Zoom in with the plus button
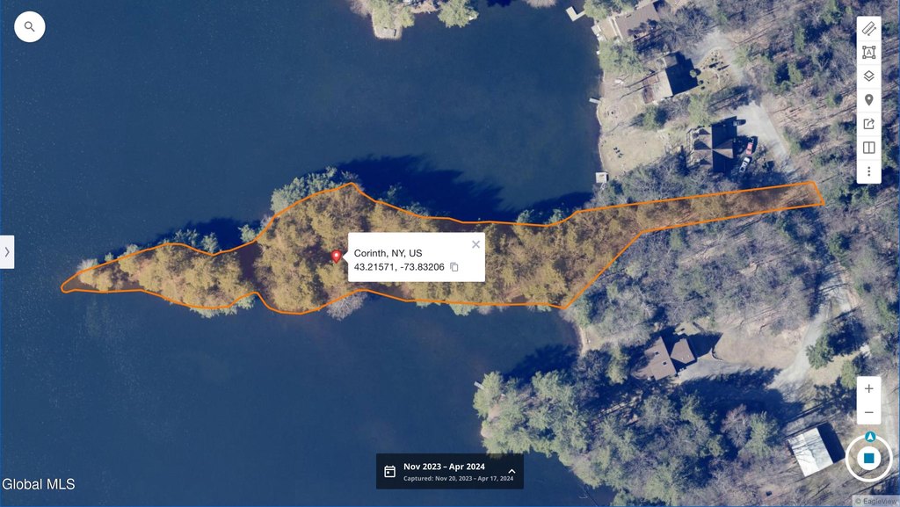Viewport: 900px width, 507px height. coord(868,389)
